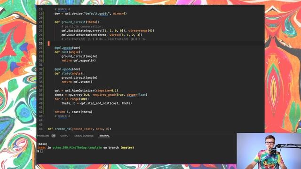This screenshot has width=301, height=169.
Task: Click 'qml.device' on line 19
Action: coord(73,14)
